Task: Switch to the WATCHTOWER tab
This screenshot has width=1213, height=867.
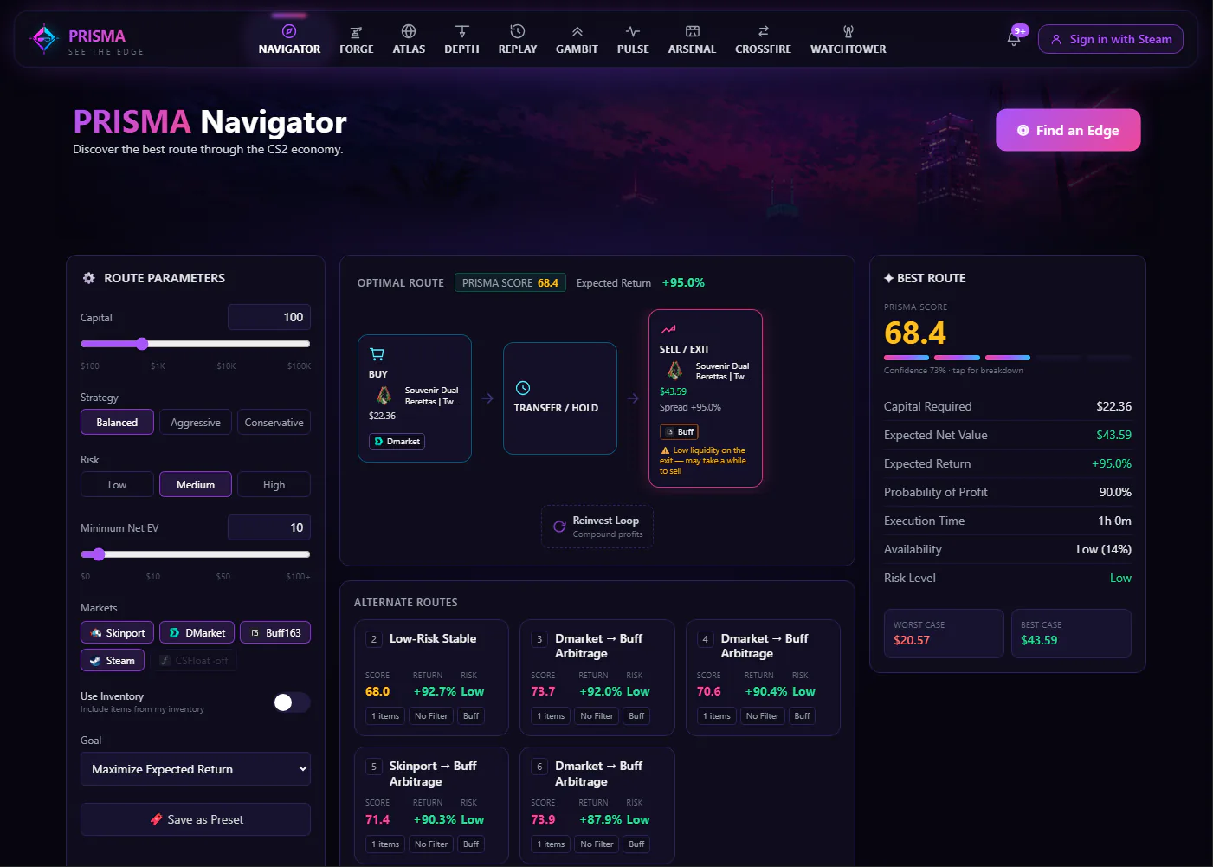Action: (848, 40)
